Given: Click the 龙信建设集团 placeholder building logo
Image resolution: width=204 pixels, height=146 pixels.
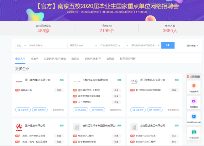Looking at the screenshot, I should [x=134, y=127].
